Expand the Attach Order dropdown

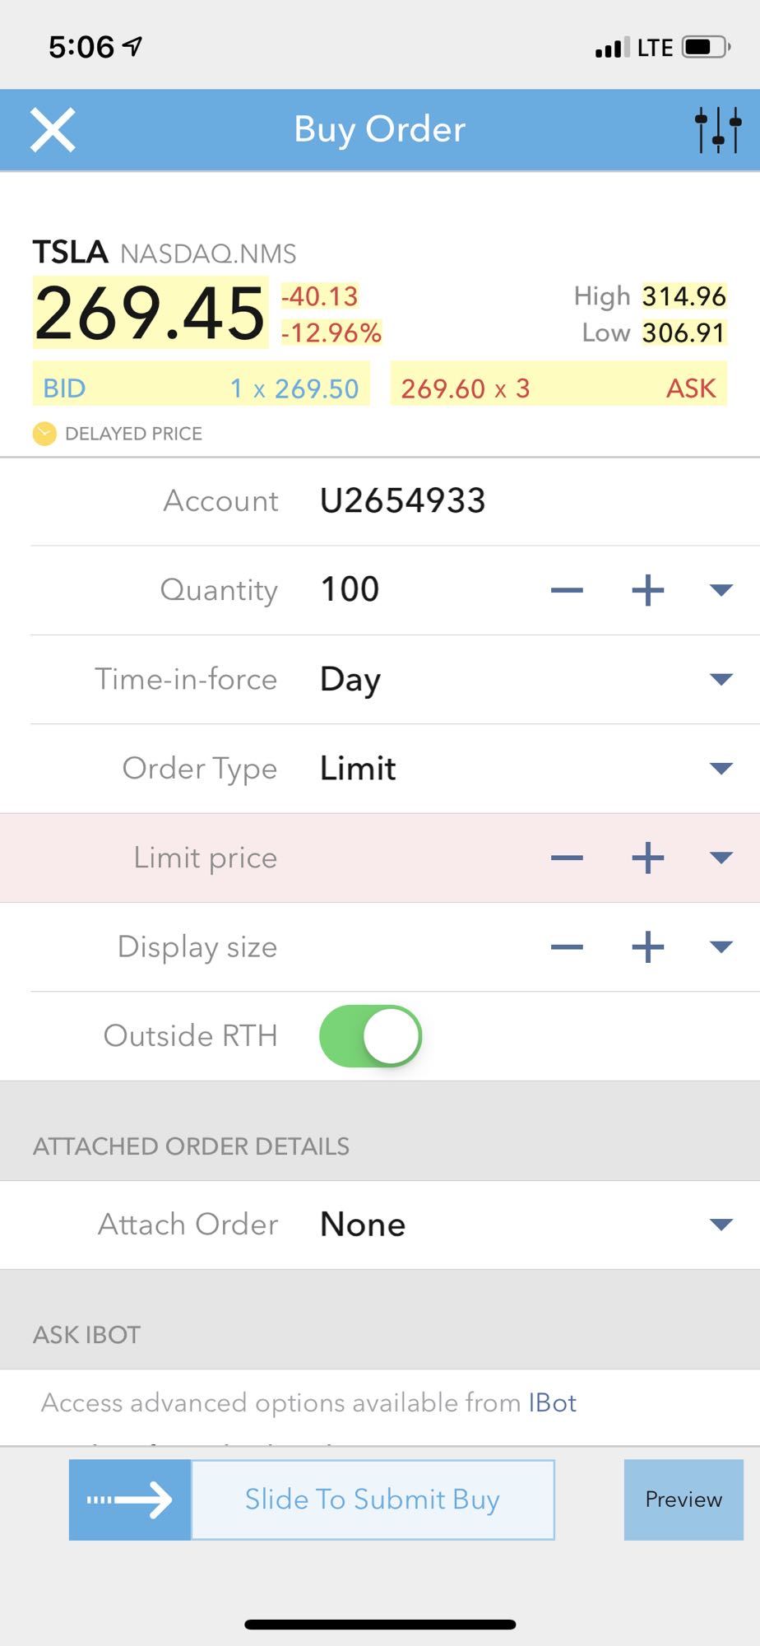721,1225
